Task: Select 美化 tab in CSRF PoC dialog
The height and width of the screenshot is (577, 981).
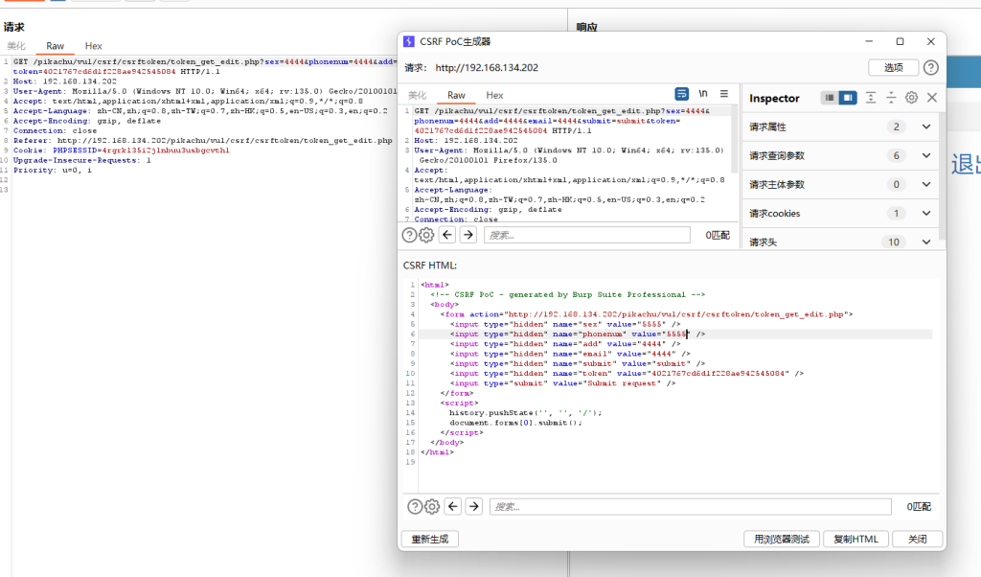Action: coord(418,95)
